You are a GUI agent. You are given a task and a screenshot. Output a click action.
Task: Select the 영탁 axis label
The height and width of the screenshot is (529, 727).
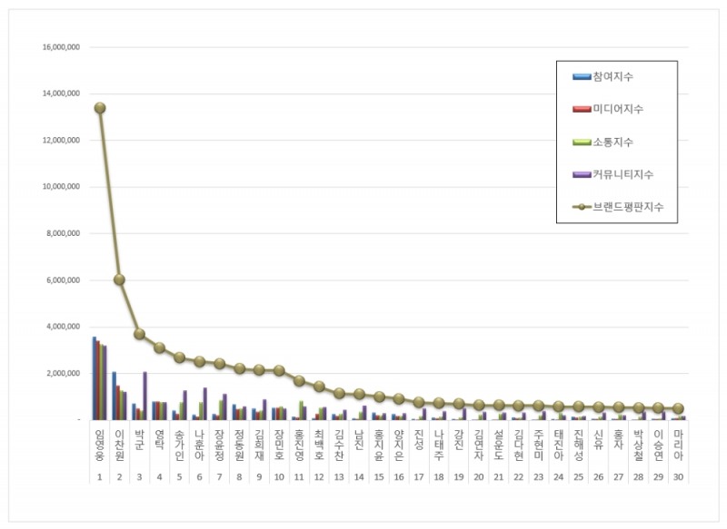click(160, 439)
